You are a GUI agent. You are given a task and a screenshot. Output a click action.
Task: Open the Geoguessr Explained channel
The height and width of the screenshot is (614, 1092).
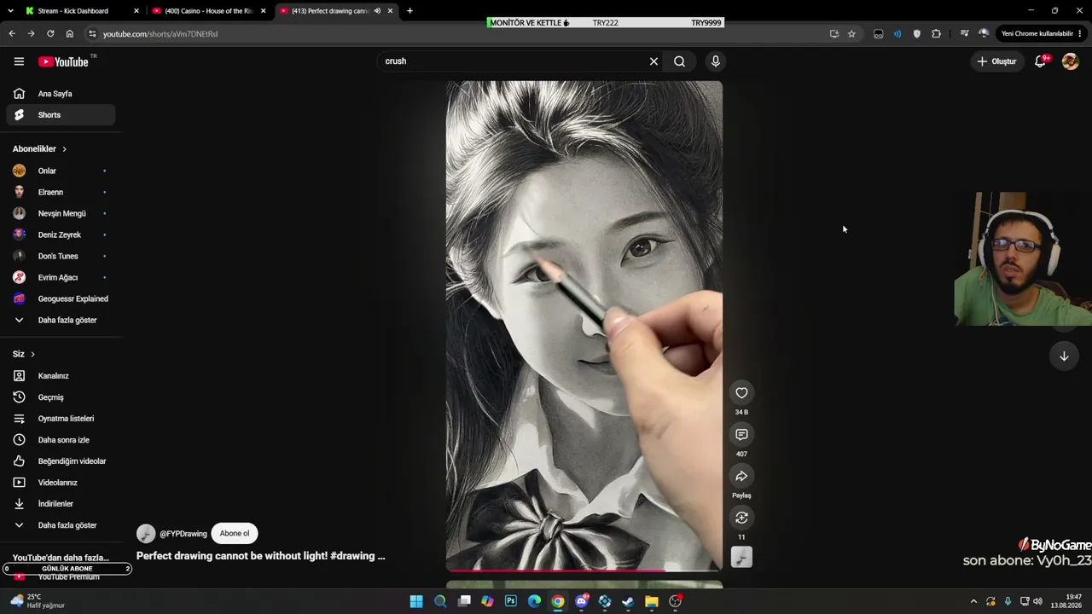(61, 298)
